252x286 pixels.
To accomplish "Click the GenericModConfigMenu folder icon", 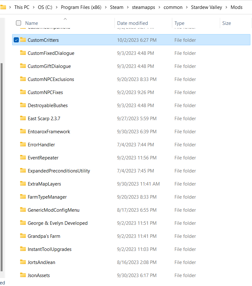I will (23, 210).
